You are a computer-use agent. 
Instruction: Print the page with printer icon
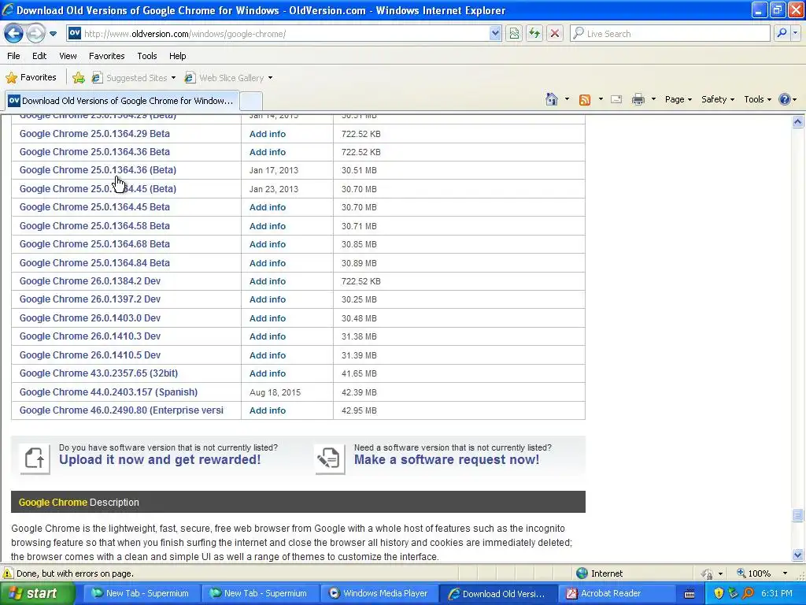[638, 99]
